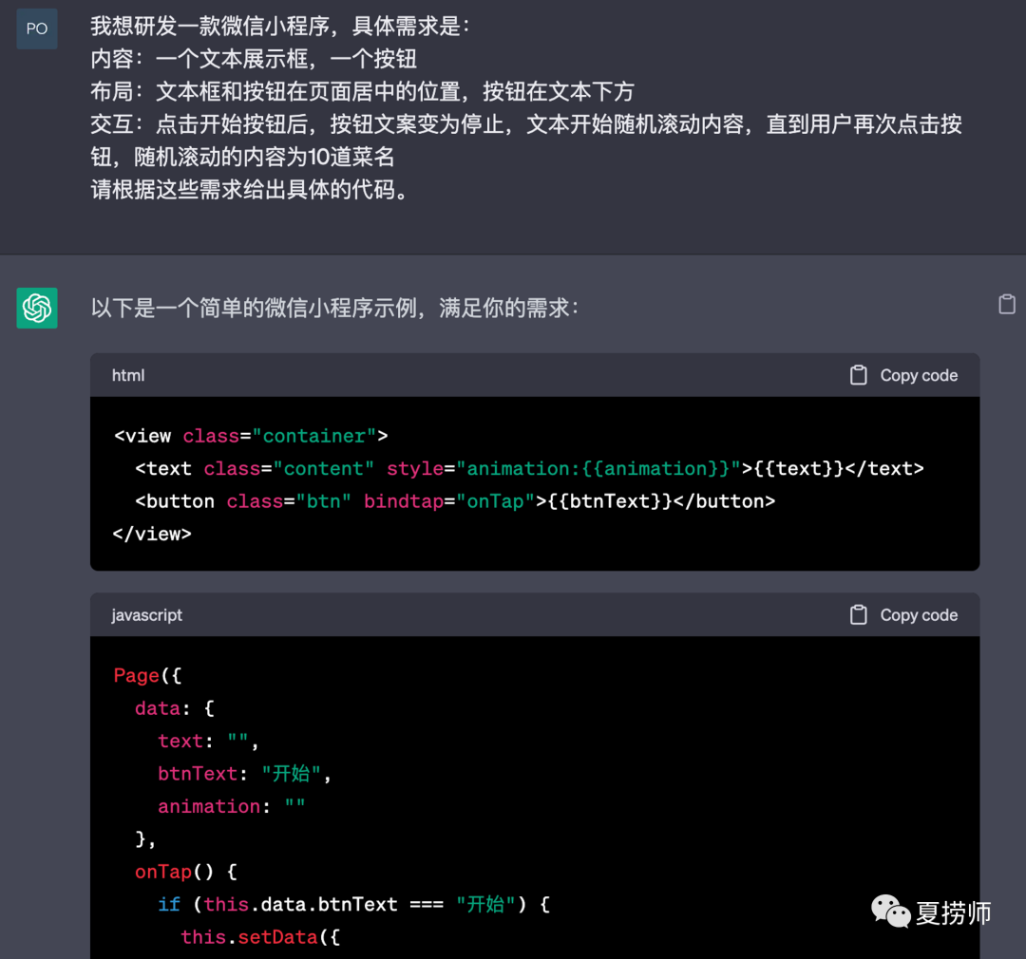Click the code line '<view class="container">'

pos(251,437)
